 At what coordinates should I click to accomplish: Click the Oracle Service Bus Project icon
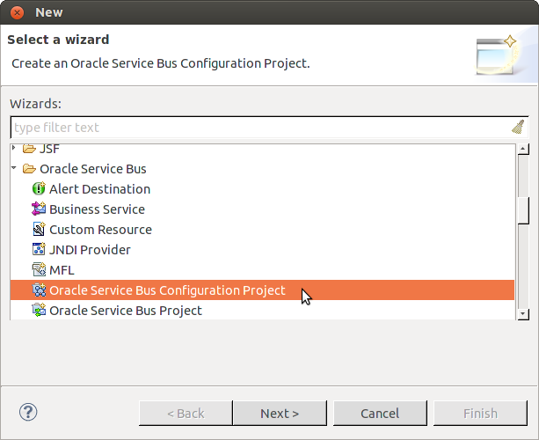click(x=39, y=311)
